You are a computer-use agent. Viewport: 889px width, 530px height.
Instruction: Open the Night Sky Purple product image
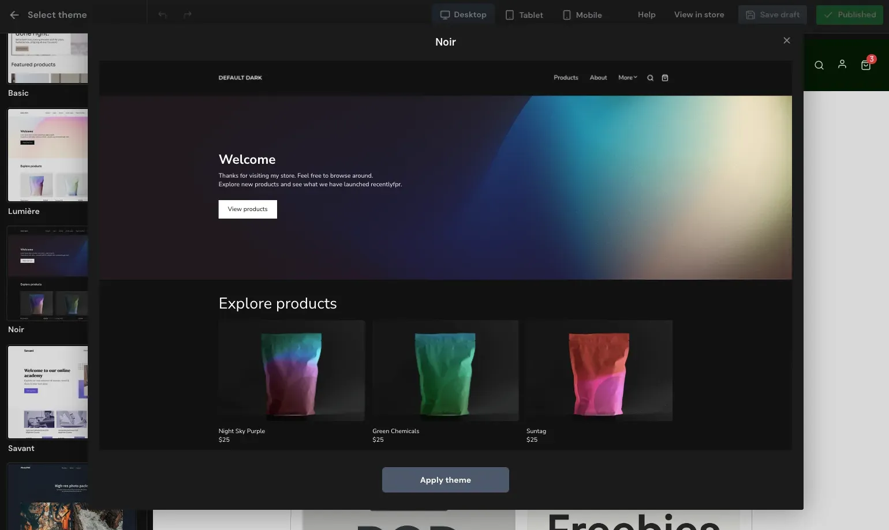pos(292,371)
